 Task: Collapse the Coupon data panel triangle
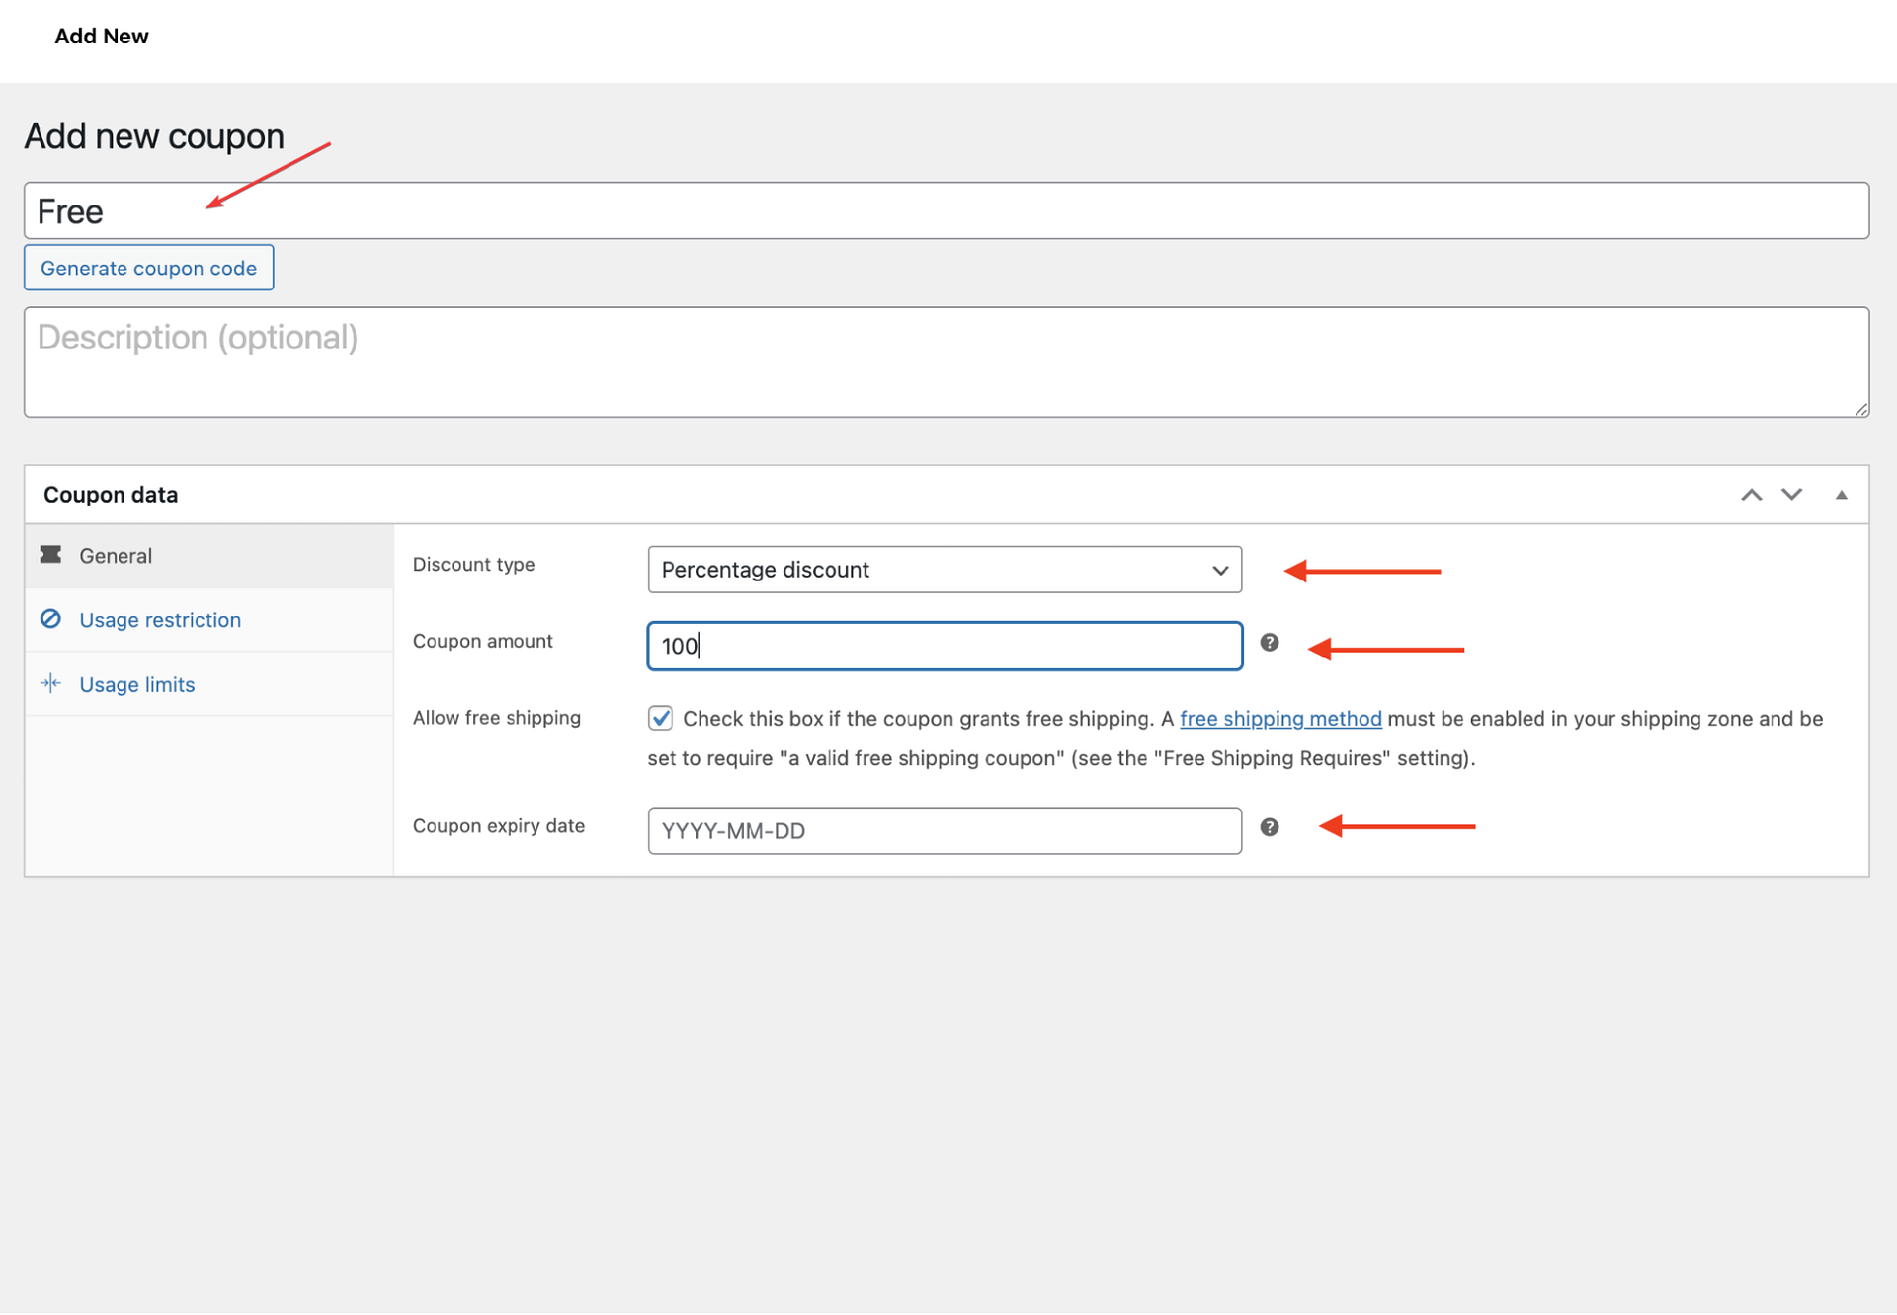(1841, 495)
